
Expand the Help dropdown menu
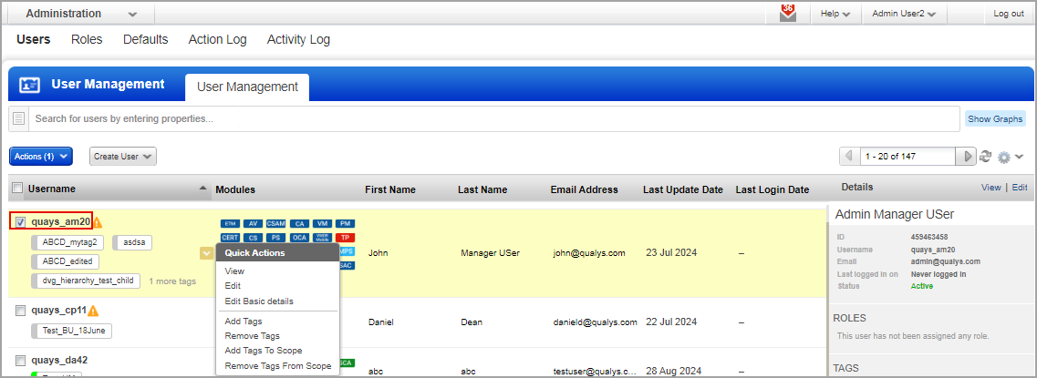835,14
